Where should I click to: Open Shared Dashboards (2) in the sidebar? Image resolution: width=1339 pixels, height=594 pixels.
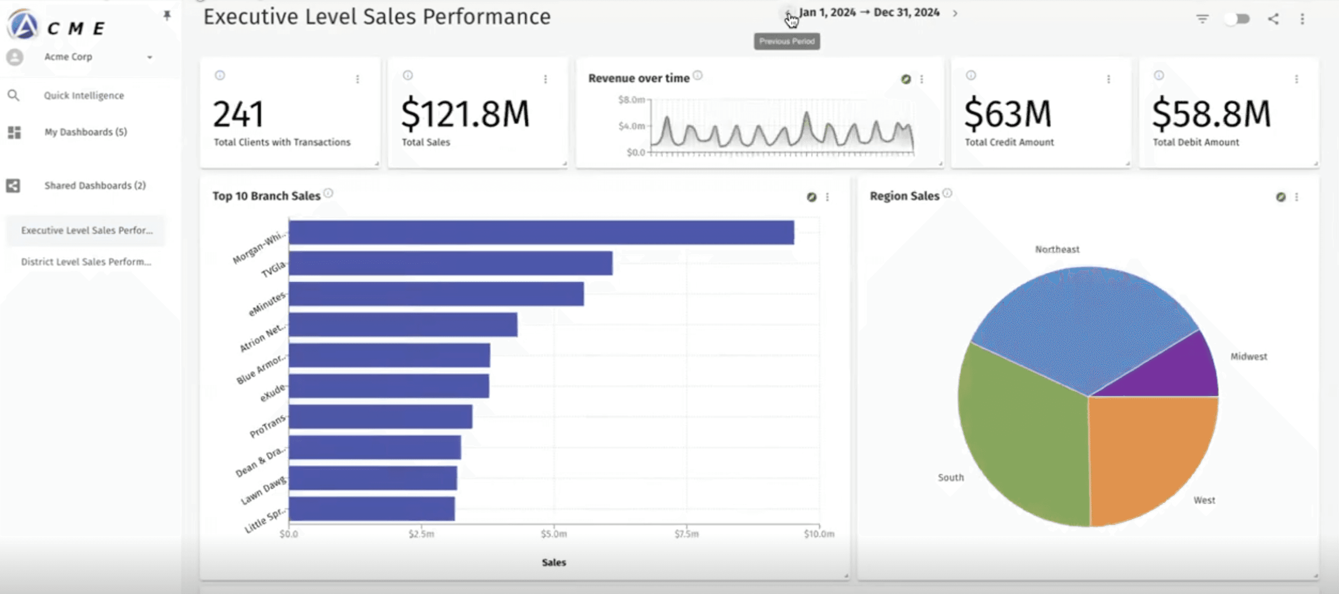[x=95, y=185]
